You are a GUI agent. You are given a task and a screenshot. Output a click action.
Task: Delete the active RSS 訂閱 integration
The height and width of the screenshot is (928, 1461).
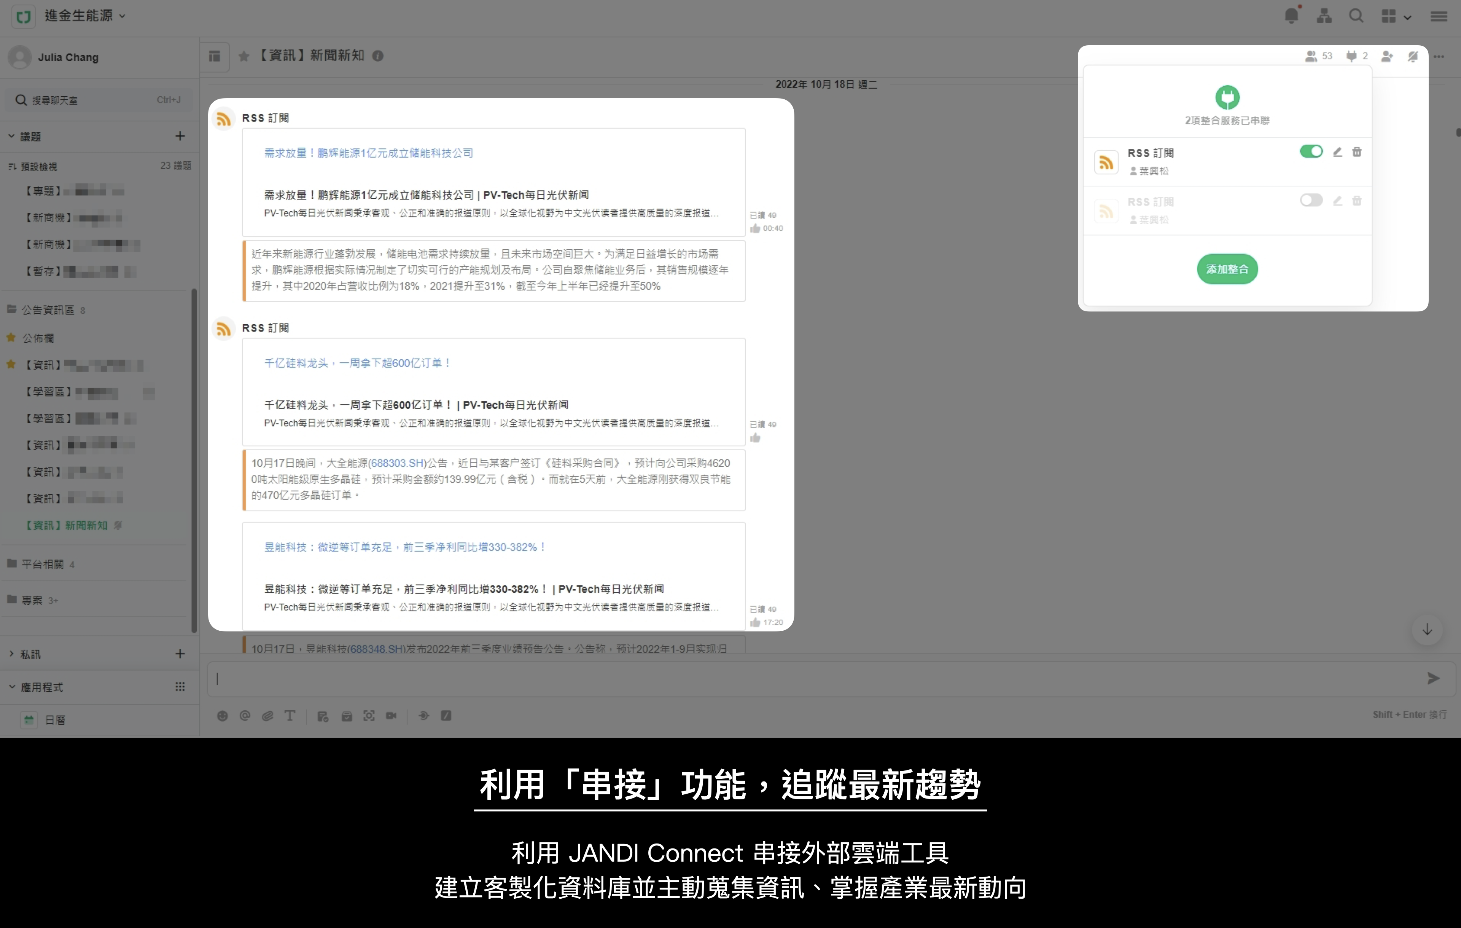coord(1357,152)
